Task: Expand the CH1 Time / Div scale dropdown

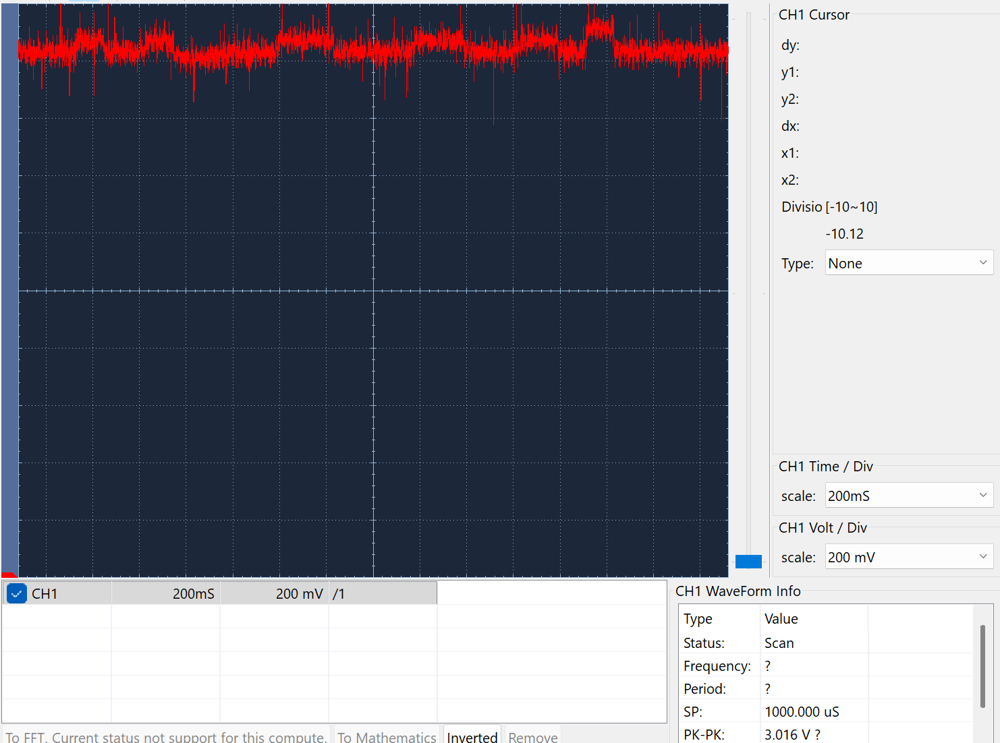Action: pos(908,496)
